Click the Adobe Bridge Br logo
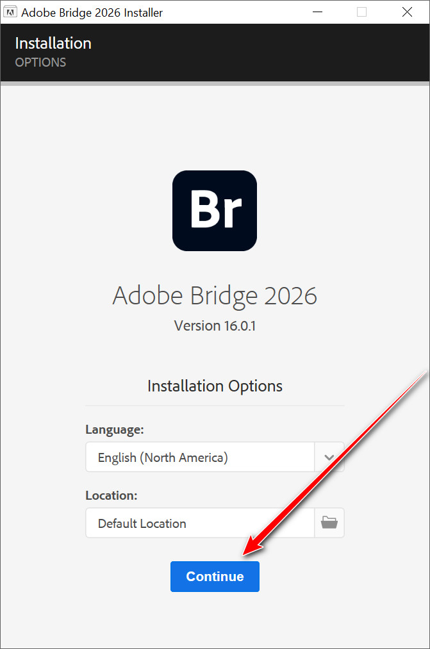Screen dimensions: 430x649 click(215, 210)
